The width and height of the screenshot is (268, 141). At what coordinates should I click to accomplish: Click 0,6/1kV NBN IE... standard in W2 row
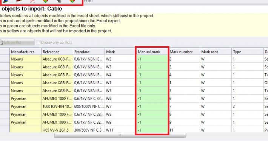click(x=89, y=59)
